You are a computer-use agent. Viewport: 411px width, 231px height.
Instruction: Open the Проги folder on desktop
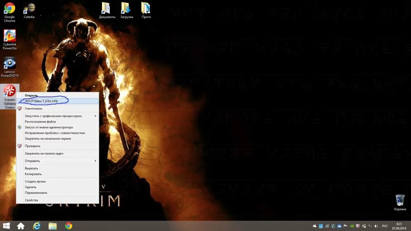tap(146, 11)
